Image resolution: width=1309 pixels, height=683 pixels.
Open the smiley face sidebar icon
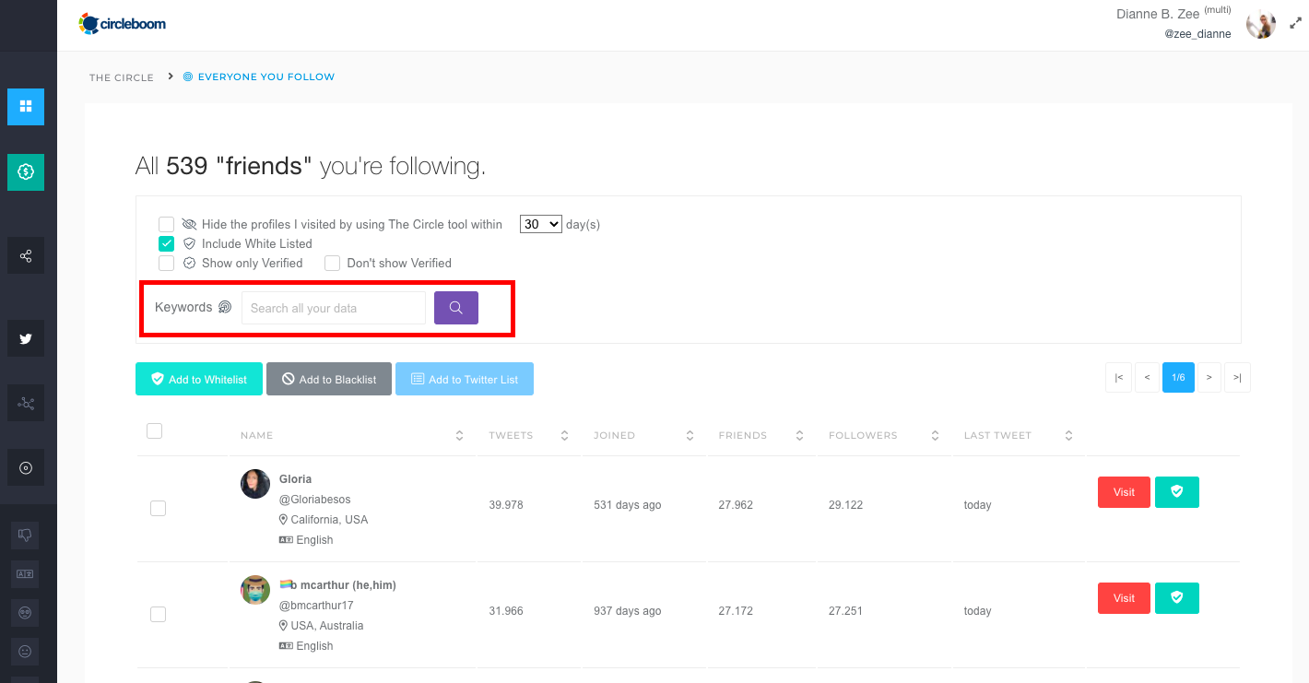tap(25, 651)
